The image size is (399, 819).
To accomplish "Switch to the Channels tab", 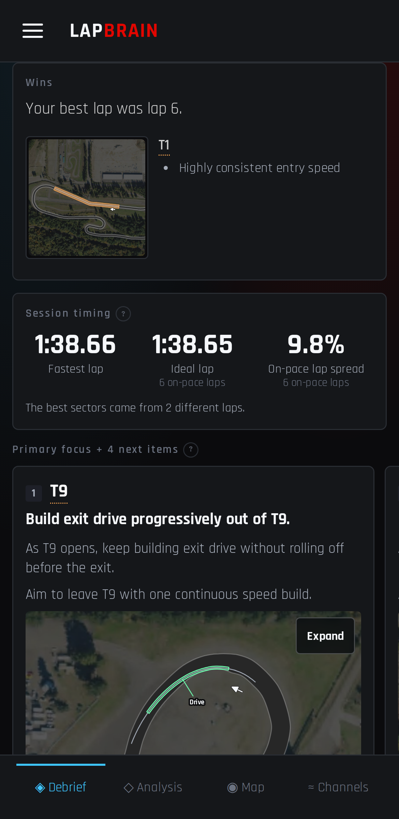I will coord(338,787).
